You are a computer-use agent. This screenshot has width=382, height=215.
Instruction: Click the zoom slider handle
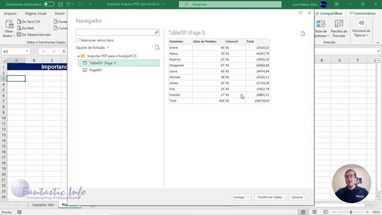coord(351,213)
